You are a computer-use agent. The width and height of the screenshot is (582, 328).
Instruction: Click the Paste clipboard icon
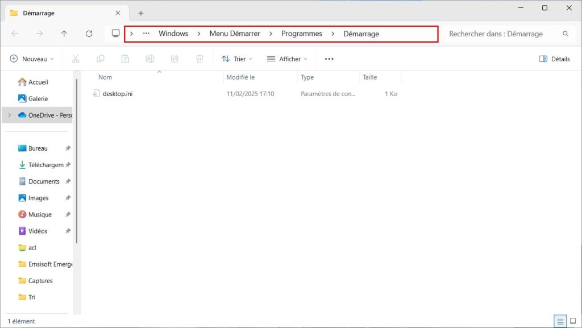125,59
